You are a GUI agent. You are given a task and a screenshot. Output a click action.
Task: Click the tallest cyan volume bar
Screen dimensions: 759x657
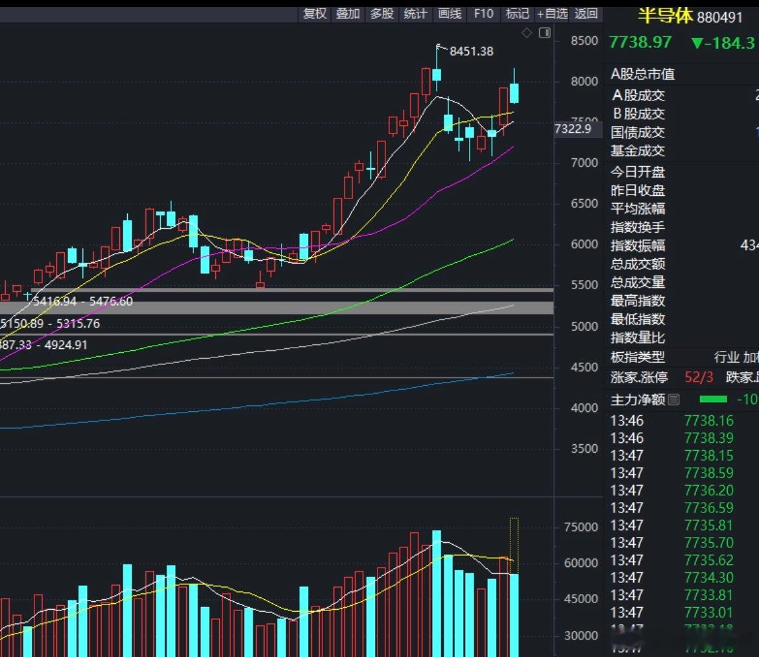click(437, 593)
